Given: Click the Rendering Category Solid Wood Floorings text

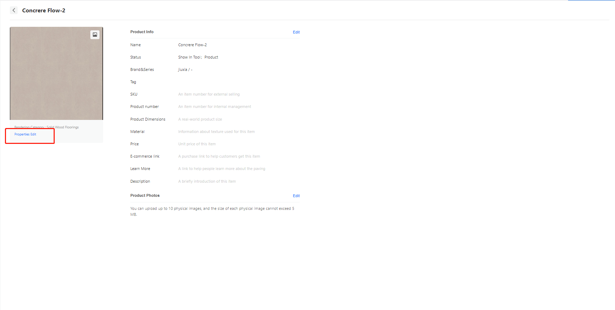Looking at the screenshot, I should pyautogui.click(x=47, y=127).
